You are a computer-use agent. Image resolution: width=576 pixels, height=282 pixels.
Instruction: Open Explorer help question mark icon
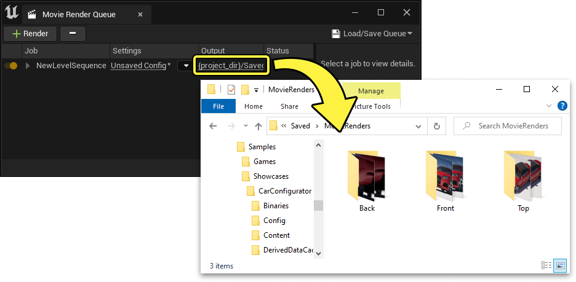561,106
